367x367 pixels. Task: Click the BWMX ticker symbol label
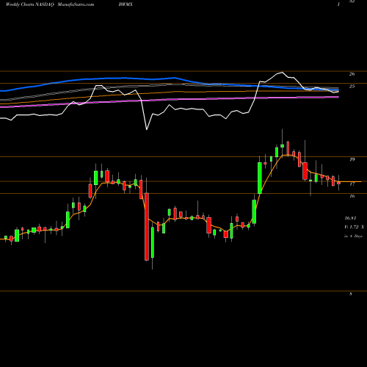coord(126,4)
